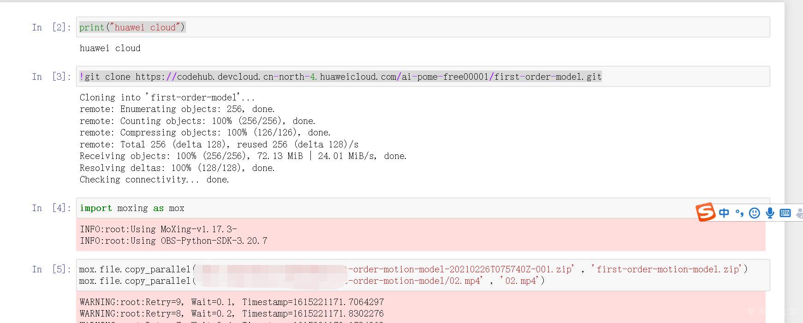
Task: Focus the print("huawei cloud") code cell
Action: [x=423, y=27]
